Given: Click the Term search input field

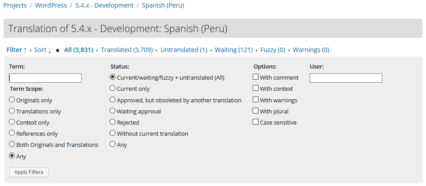Looking at the screenshot, I should (x=45, y=78).
